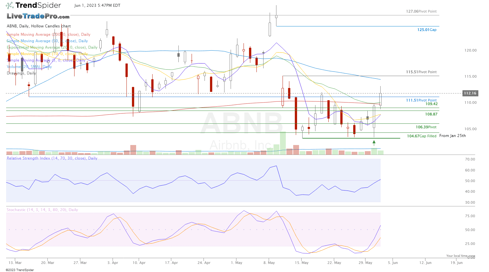The width and height of the screenshot is (489, 272).
Task: Click the Drawings, Daily legend entry
Action: 21,73
